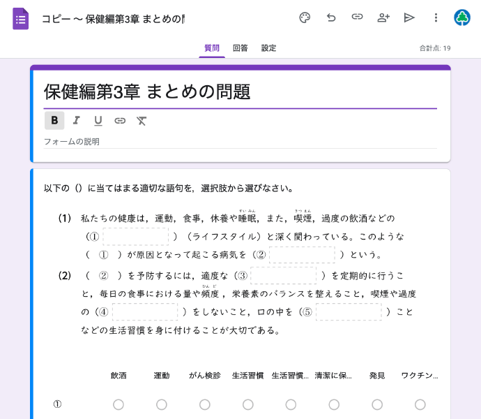Insert a link in the title toolbar
Screen dimensions: 481x419
[120, 121]
